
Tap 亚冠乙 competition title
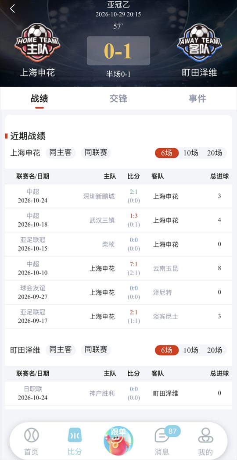coord(118,5)
